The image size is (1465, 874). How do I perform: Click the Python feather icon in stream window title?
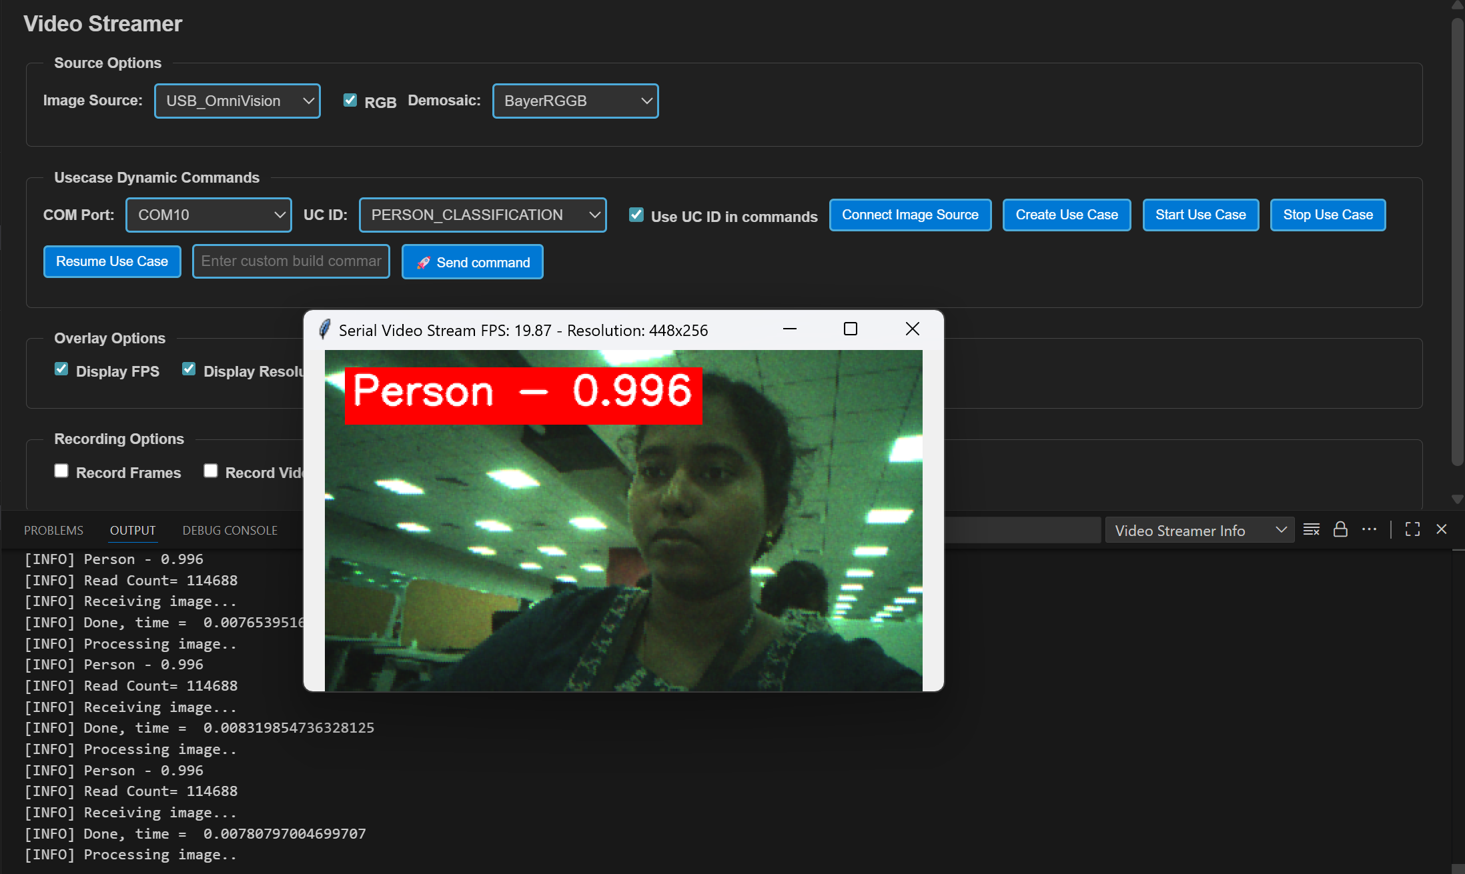tap(325, 329)
